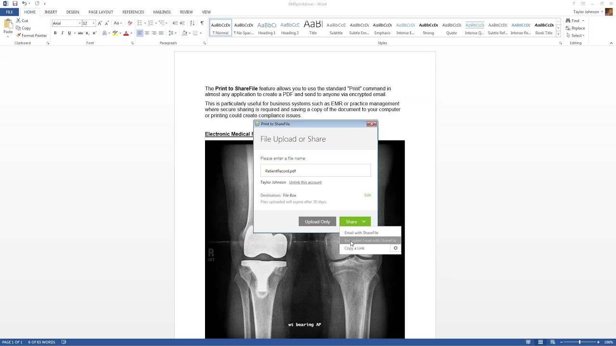Click the Undo arrow in Quick Access Toolbar
The height and width of the screenshot is (346, 616).
tap(24, 4)
